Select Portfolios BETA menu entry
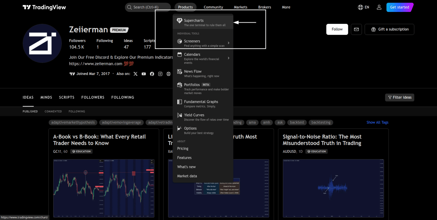This screenshot has height=220, width=437. [203, 88]
